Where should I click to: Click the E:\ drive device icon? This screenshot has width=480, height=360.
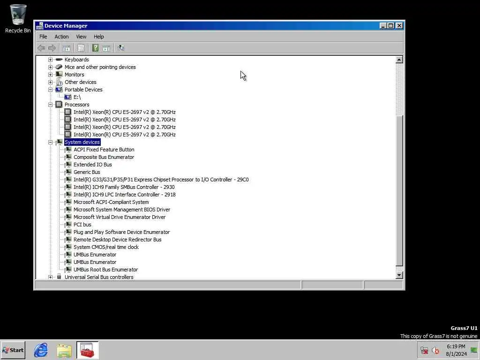(68, 97)
